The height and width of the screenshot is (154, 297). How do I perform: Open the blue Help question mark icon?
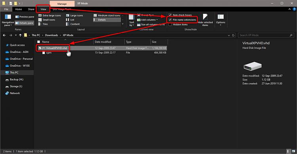[294, 9]
